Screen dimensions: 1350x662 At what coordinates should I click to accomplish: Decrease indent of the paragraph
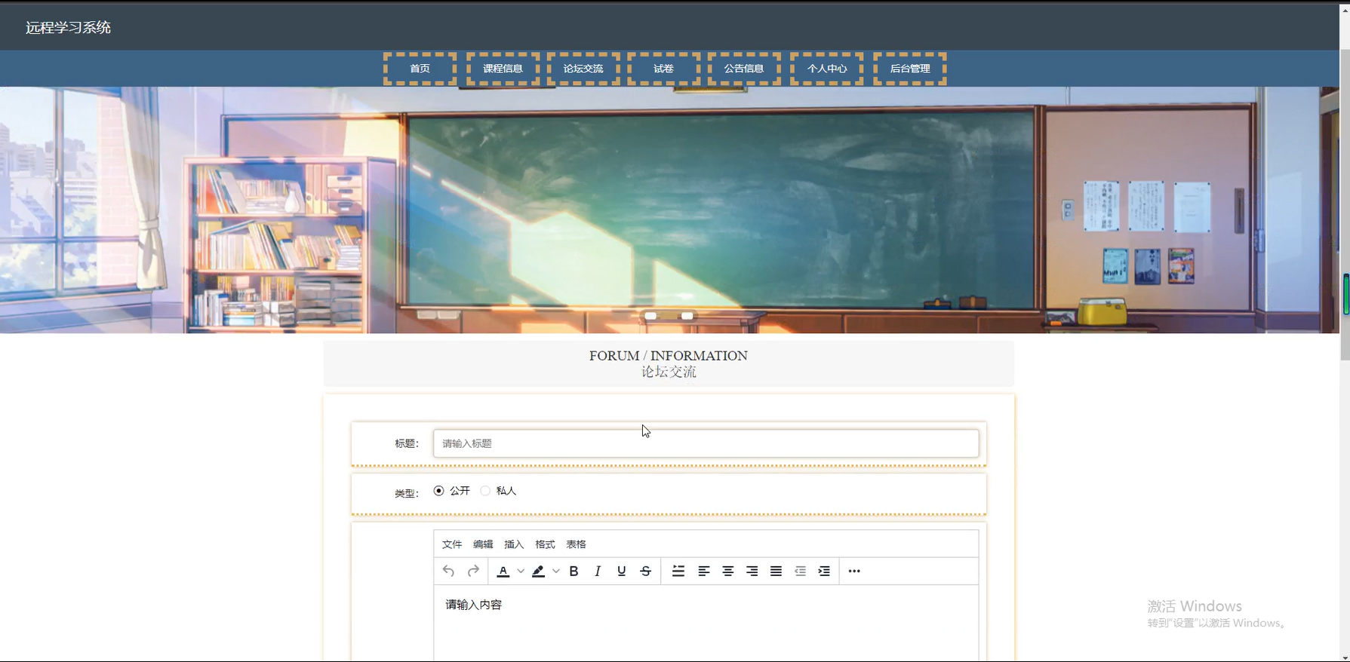(x=800, y=571)
